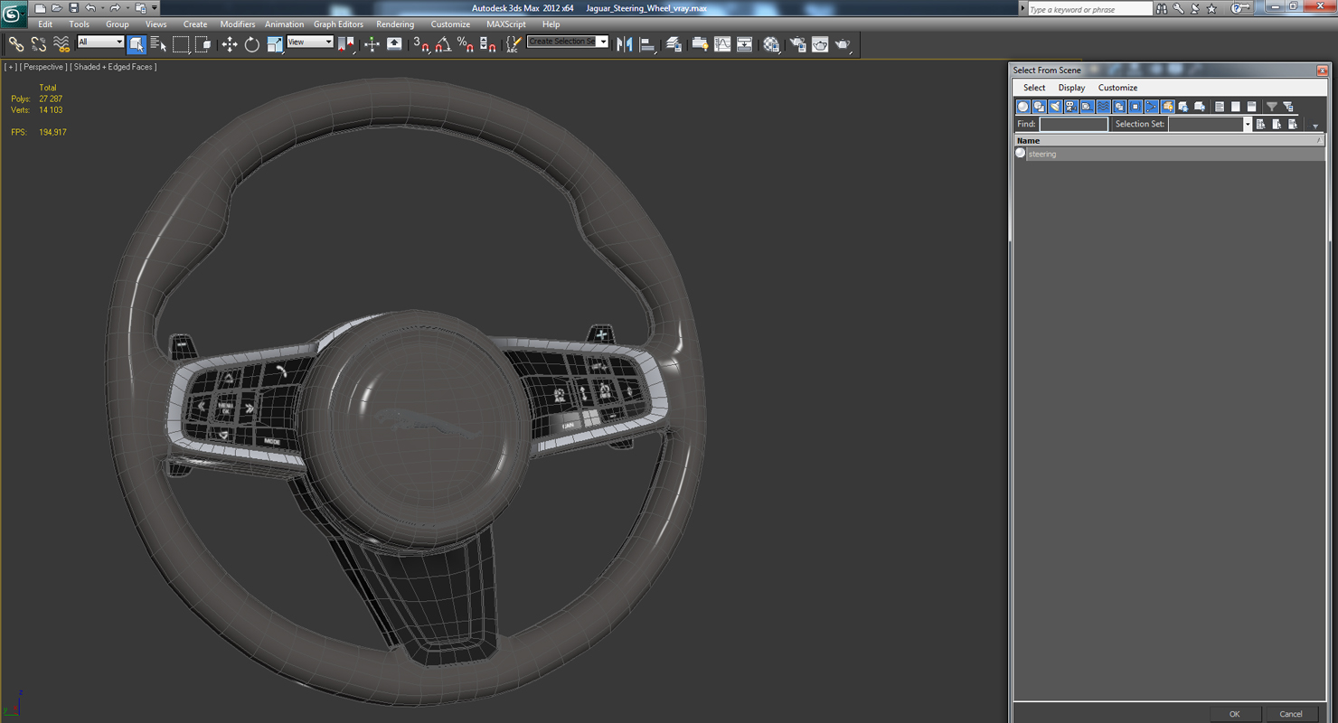Activate the Select and Scale tool

click(275, 44)
